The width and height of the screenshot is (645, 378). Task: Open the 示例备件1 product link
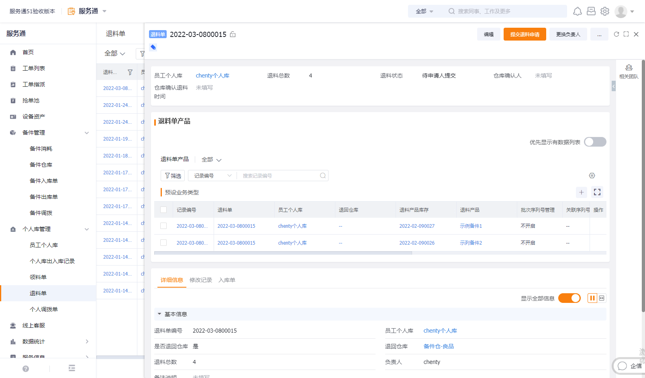[471, 226]
